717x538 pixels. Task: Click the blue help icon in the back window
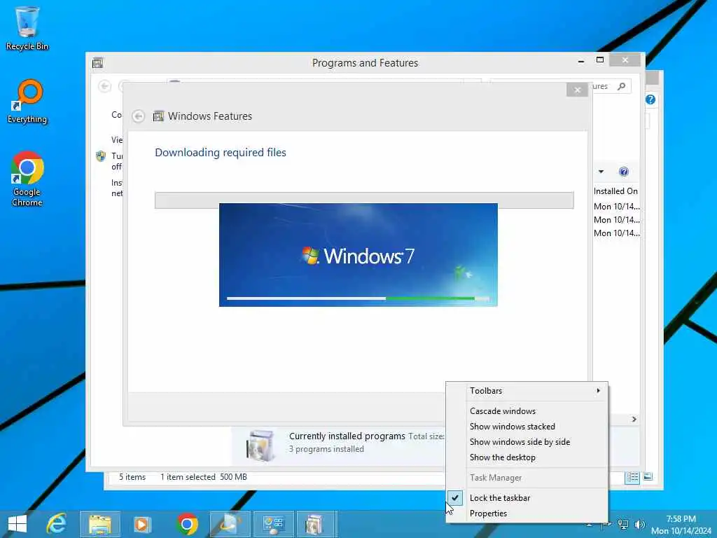[650, 99]
